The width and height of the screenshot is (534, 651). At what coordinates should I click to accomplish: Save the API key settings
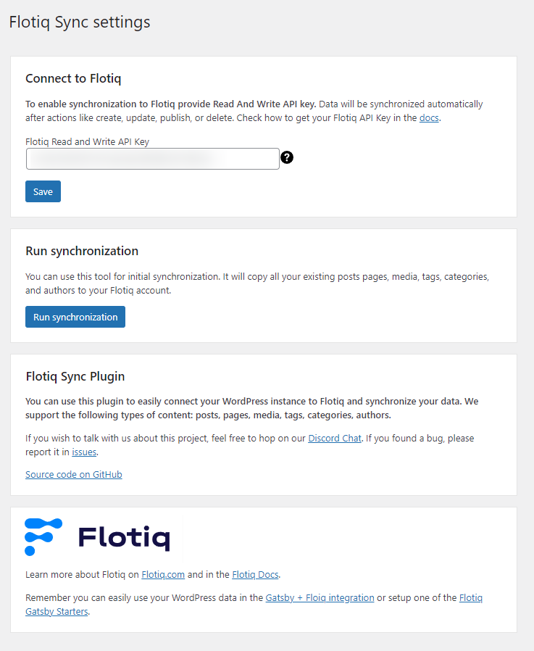click(x=43, y=191)
